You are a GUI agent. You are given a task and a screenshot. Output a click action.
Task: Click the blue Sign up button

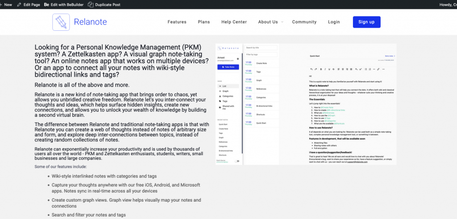click(x=367, y=22)
